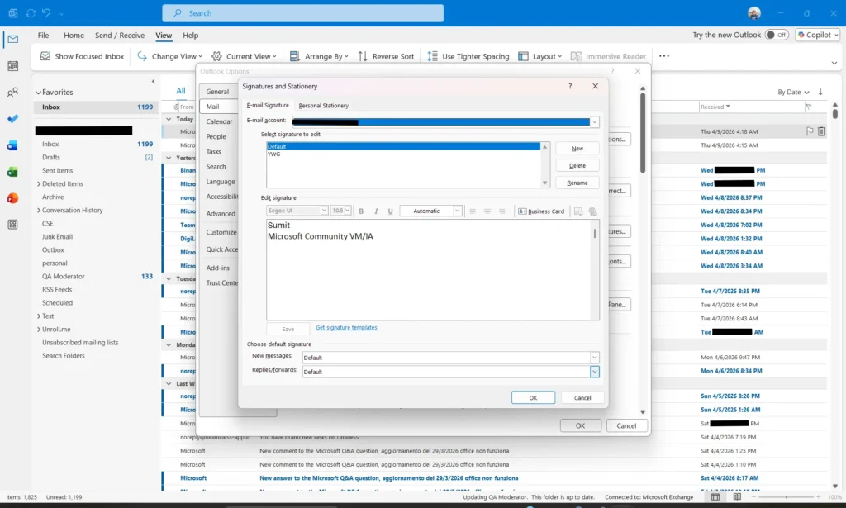Collapse the Favorites folder group
Screen dimensions: 846x508
click(38, 93)
